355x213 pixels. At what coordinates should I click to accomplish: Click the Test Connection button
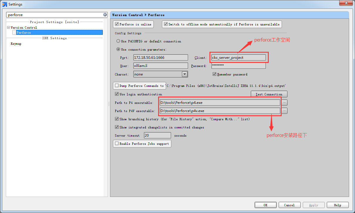tap(269, 94)
